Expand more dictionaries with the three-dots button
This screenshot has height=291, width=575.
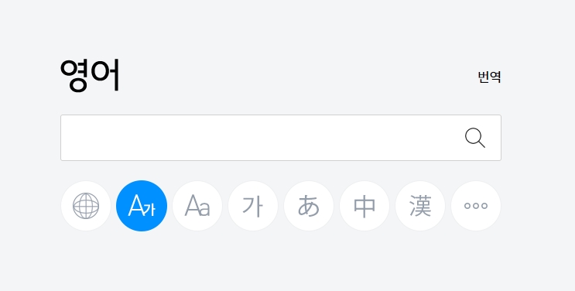476,206
